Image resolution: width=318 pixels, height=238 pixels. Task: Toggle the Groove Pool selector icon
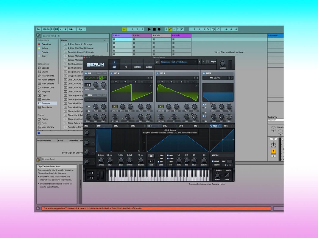pyautogui.click(x=38, y=160)
